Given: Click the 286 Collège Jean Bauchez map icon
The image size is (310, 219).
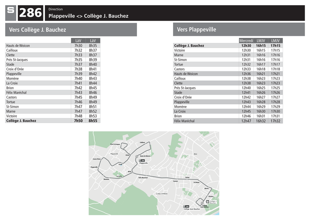Looking at the screenshot, I should (x=186, y=207).
